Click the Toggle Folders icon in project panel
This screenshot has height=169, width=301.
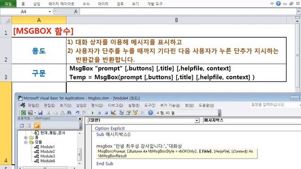point(37,126)
